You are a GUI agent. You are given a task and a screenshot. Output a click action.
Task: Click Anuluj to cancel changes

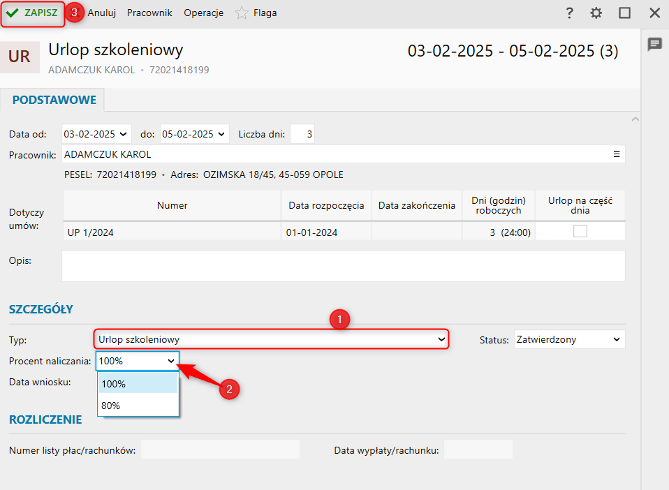pyautogui.click(x=101, y=13)
